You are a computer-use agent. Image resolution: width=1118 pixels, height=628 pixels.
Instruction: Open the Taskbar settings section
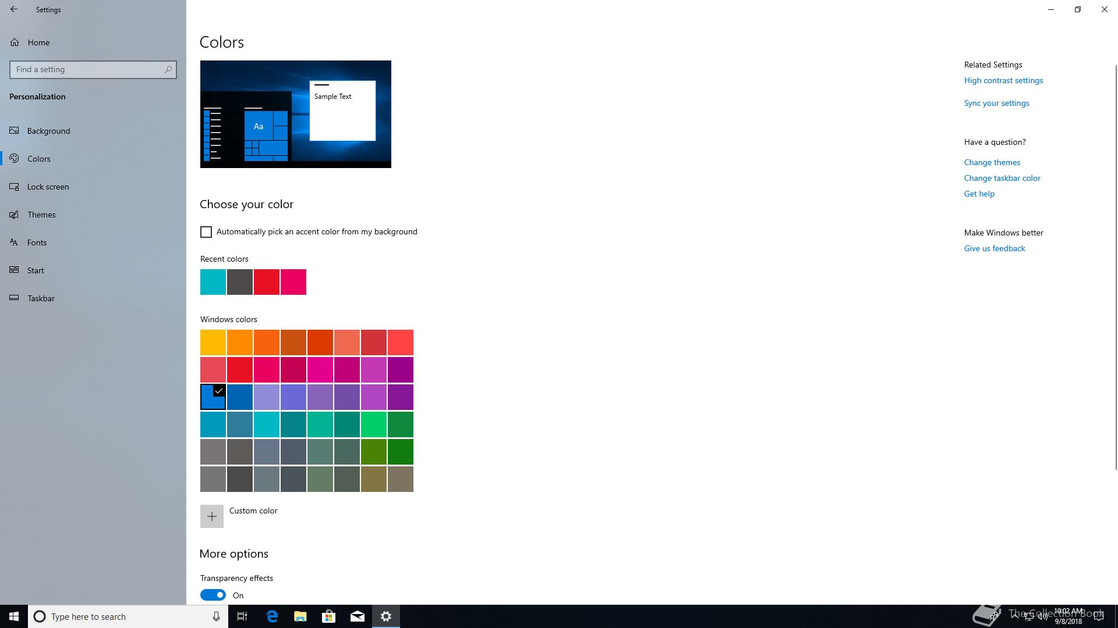pyautogui.click(x=41, y=298)
